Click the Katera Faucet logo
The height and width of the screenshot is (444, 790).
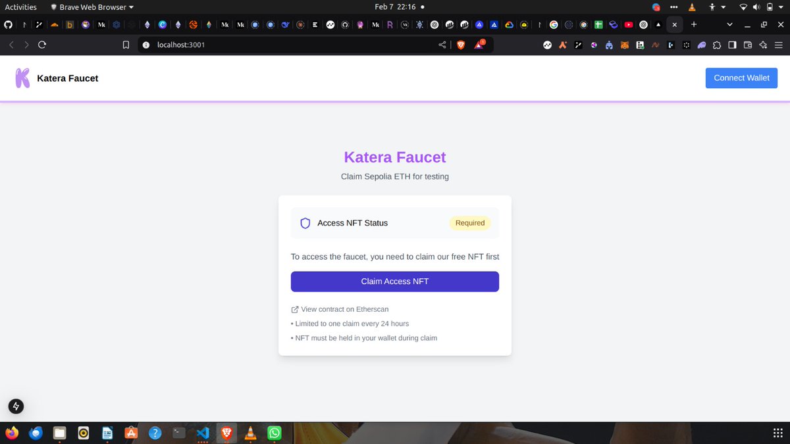(x=22, y=78)
